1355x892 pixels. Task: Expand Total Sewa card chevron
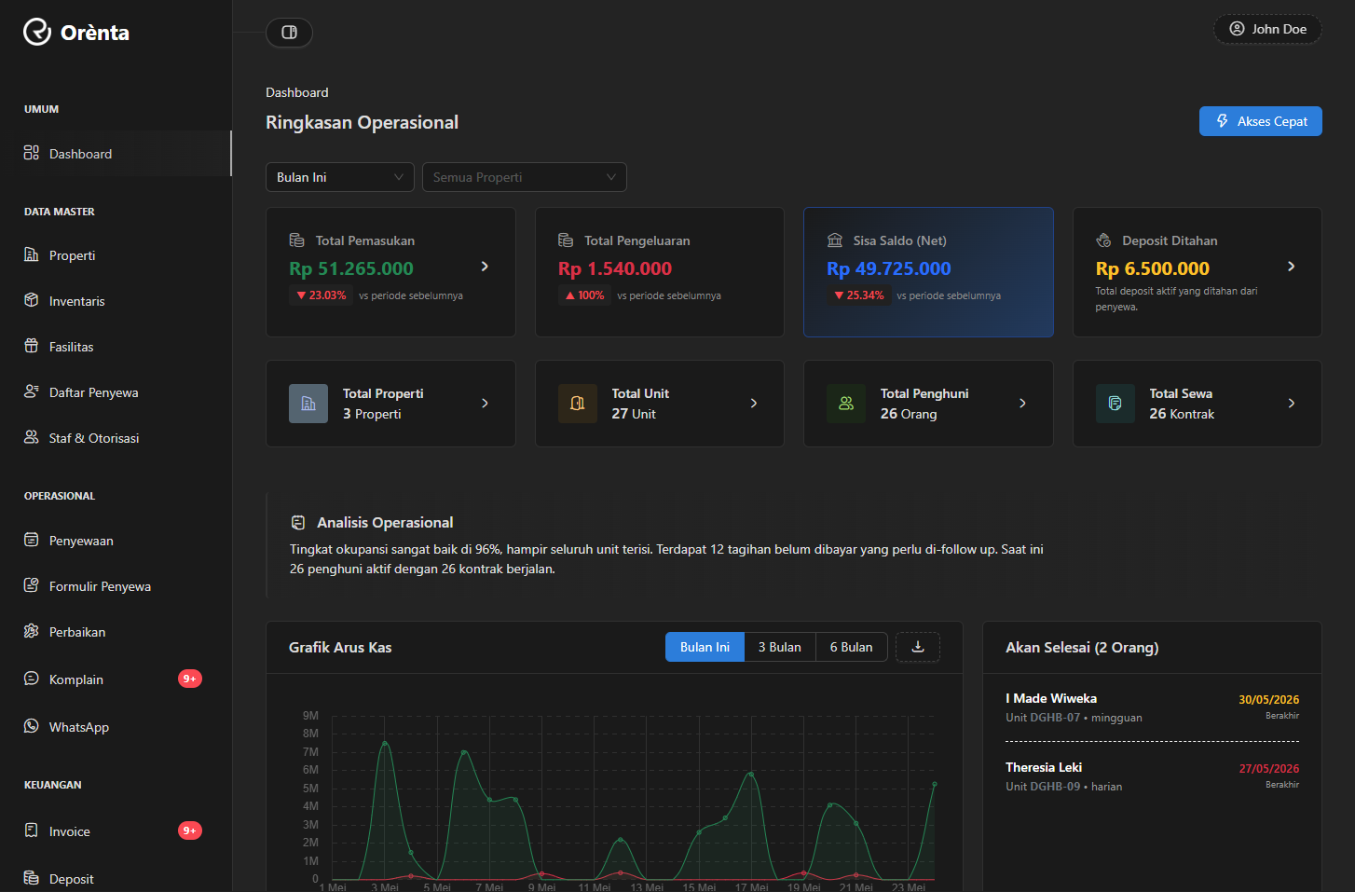(x=1291, y=404)
